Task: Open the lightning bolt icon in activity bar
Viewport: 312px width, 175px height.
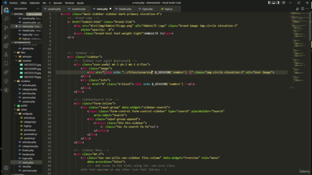Action: tap(6, 90)
